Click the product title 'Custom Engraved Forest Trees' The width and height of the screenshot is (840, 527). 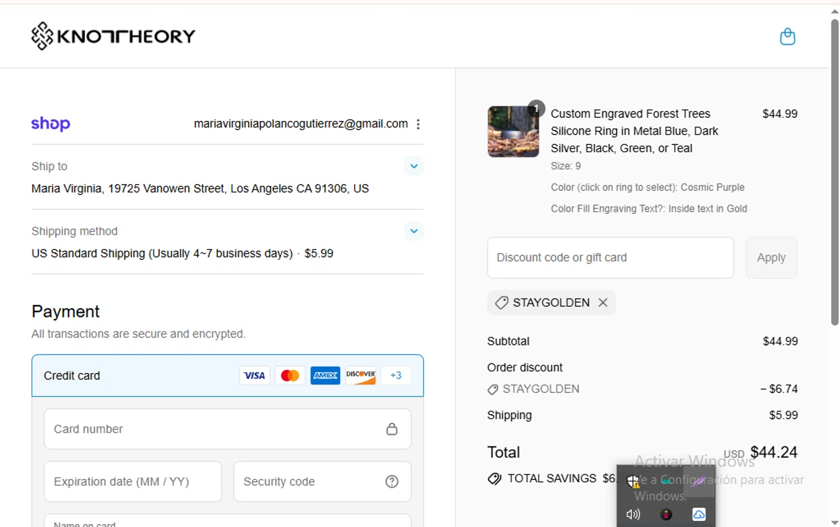point(631,114)
